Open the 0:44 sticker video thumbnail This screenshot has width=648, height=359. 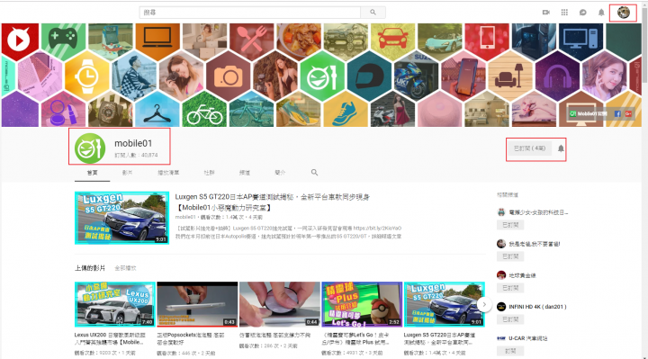click(280, 304)
